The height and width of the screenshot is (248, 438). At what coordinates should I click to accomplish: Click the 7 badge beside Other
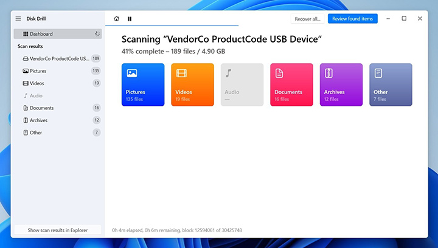click(x=97, y=133)
